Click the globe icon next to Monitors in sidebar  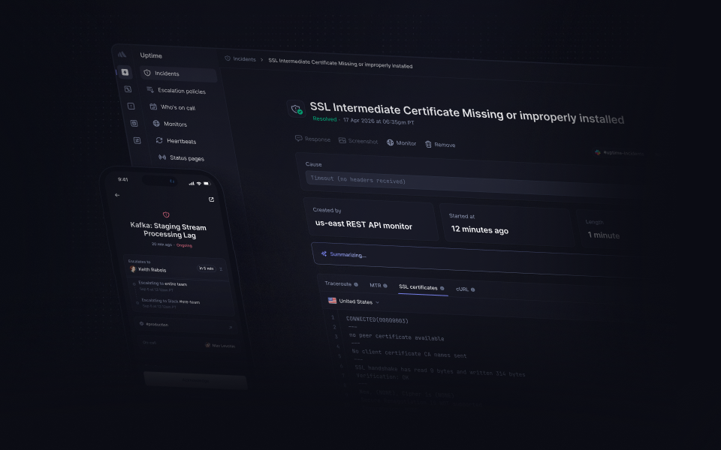[x=156, y=123]
